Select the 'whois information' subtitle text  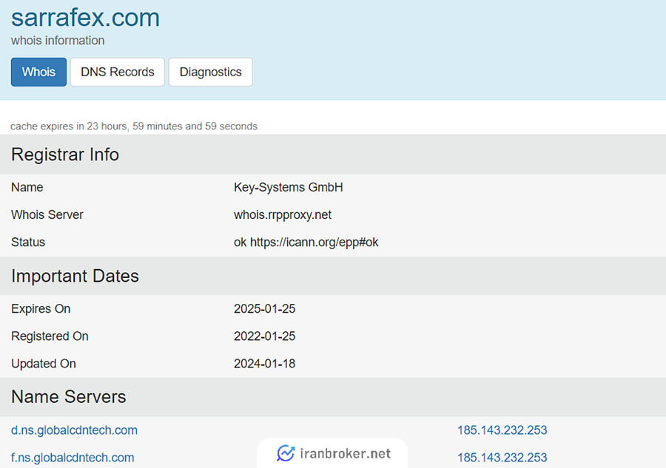[x=58, y=41]
